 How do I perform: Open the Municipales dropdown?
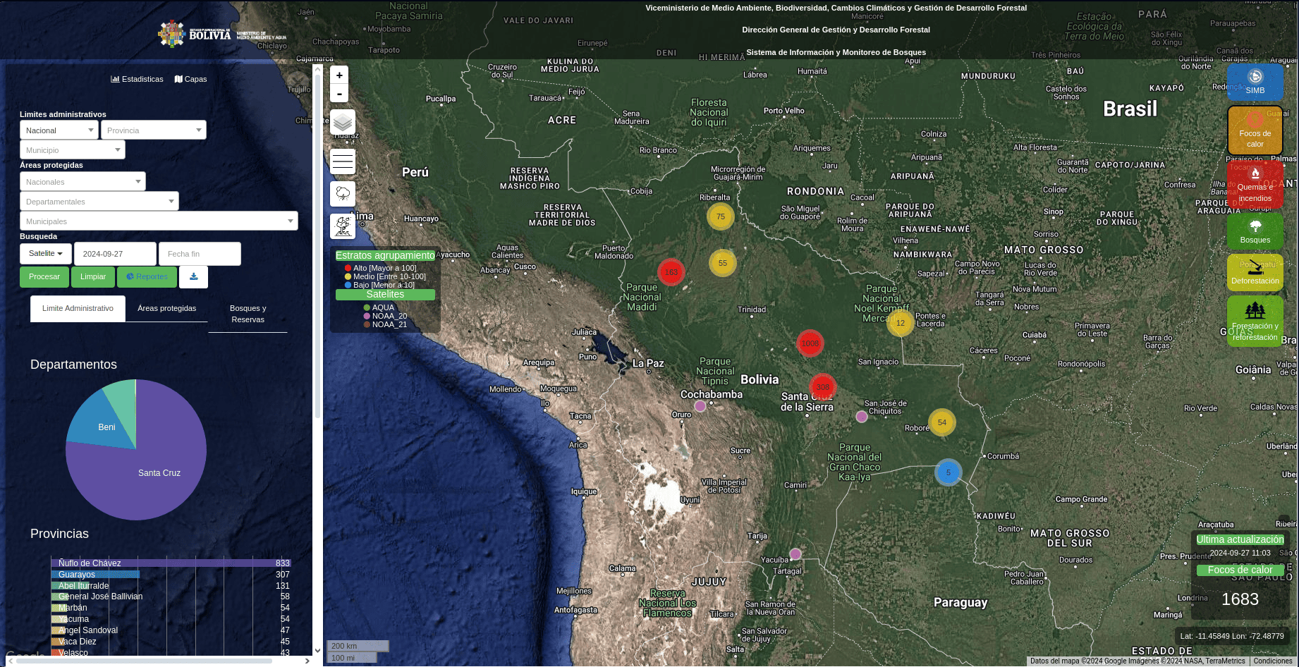(x=159, y=221)
